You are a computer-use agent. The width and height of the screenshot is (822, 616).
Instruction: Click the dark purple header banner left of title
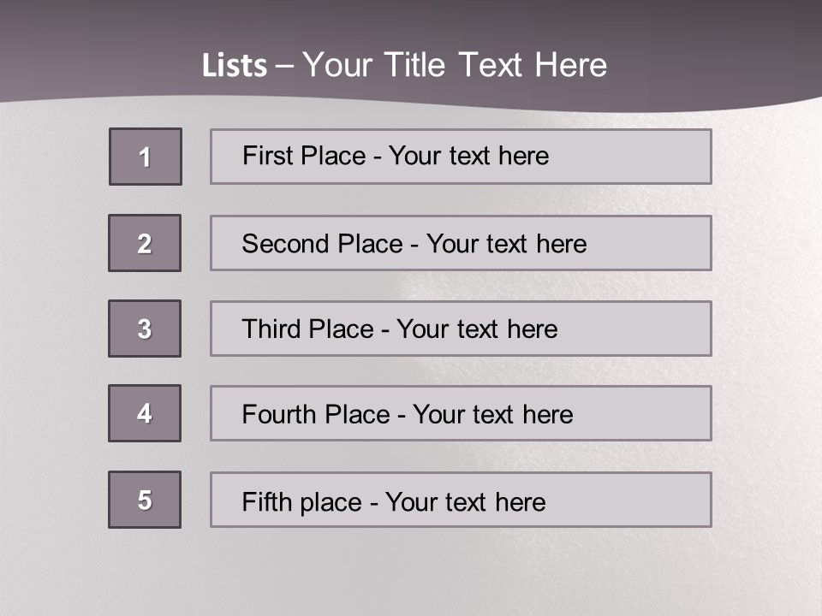tap(86, 51)
